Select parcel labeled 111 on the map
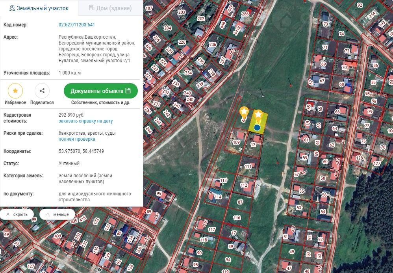 pos(248,167)
